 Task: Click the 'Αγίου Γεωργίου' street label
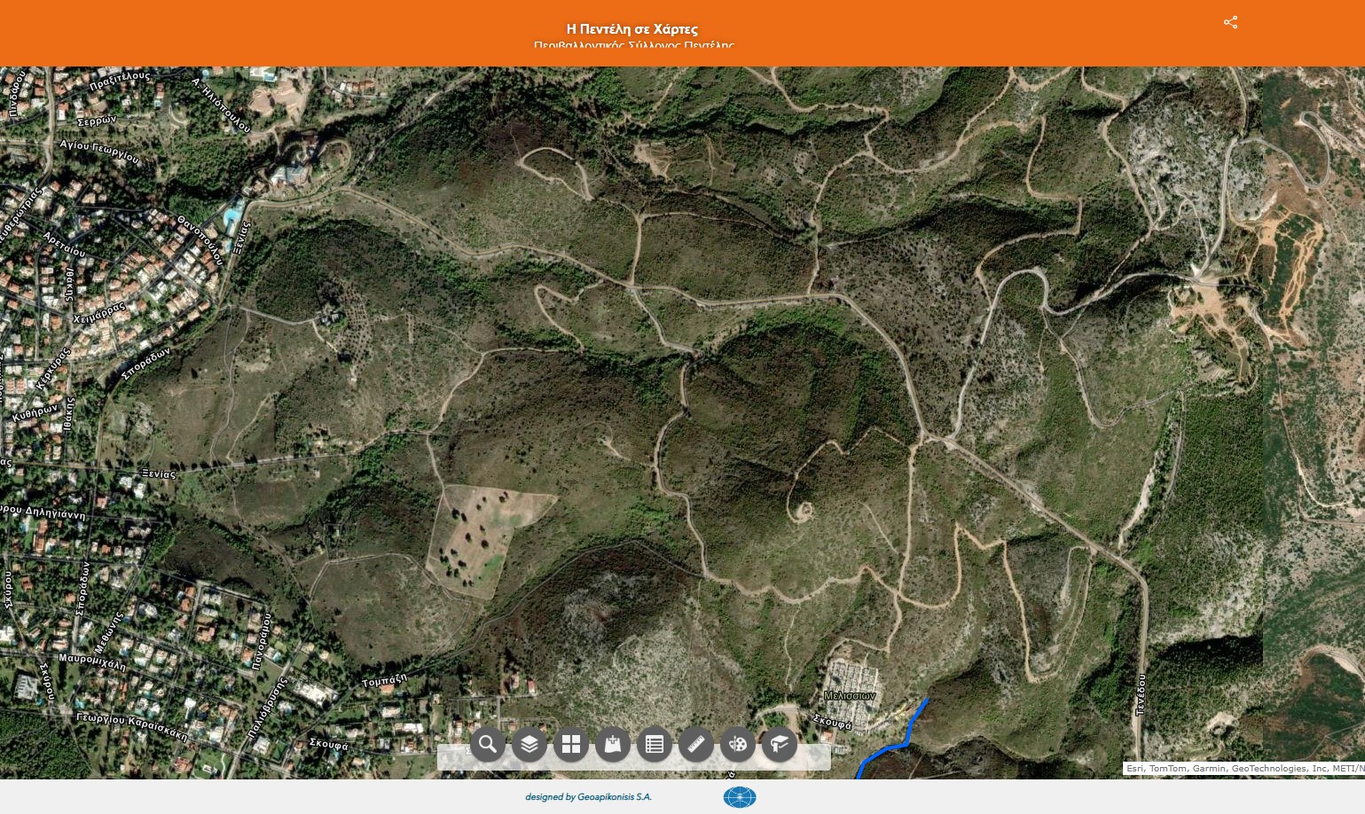coord(99,152)
